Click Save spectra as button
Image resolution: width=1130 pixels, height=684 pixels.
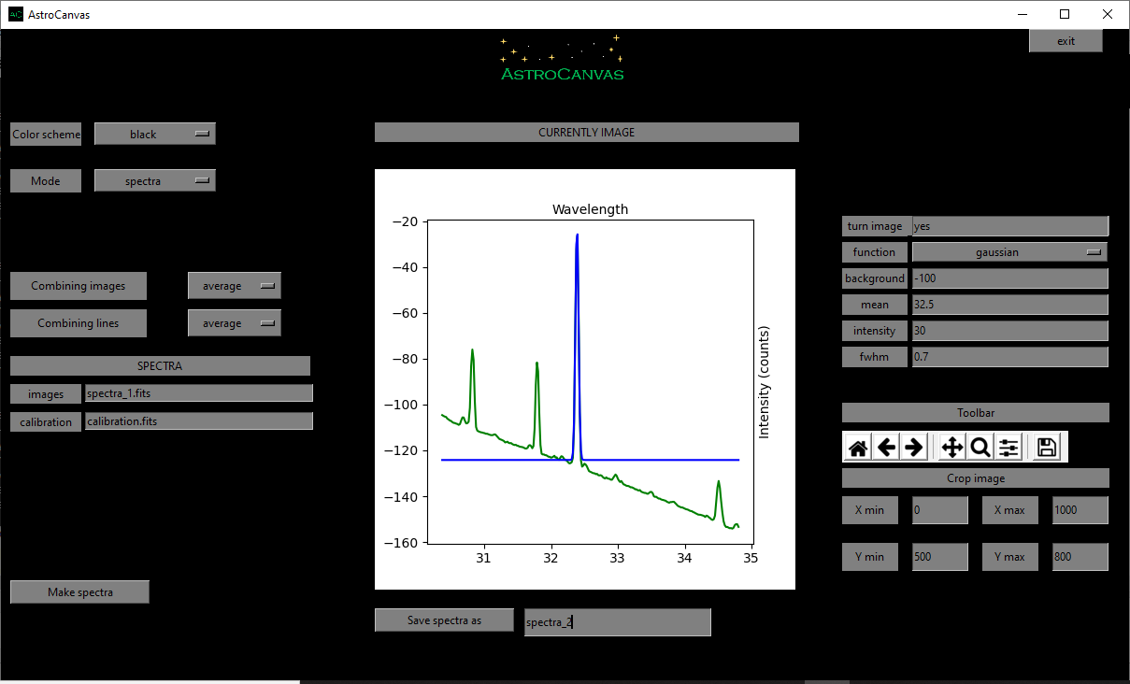[444, 620]
